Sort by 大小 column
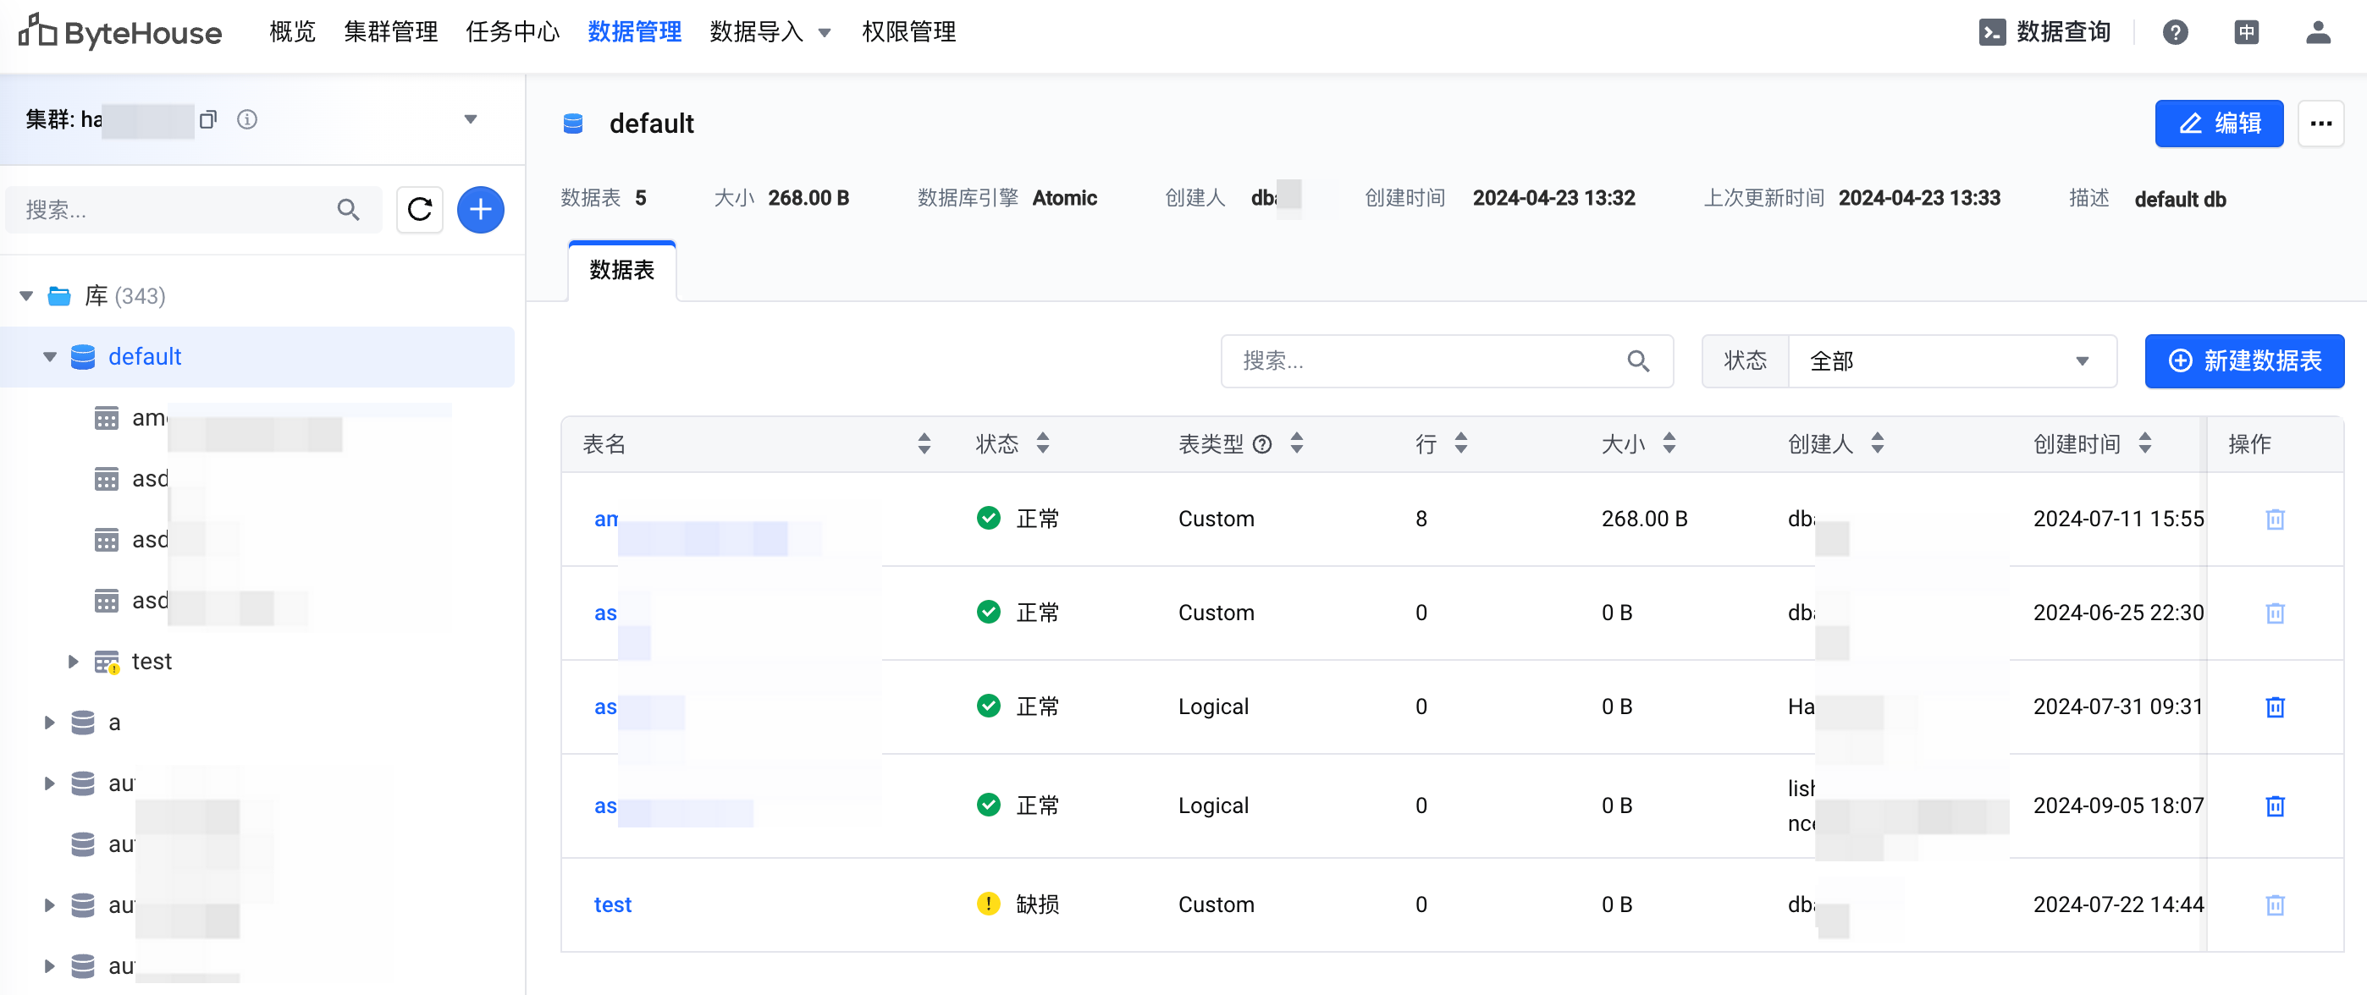2367x995 pixels. pos(1669,443)
